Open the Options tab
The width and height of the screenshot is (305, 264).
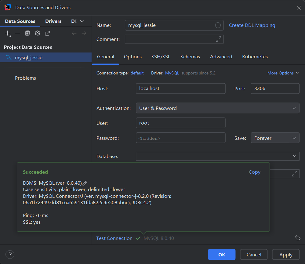point(133,57)
